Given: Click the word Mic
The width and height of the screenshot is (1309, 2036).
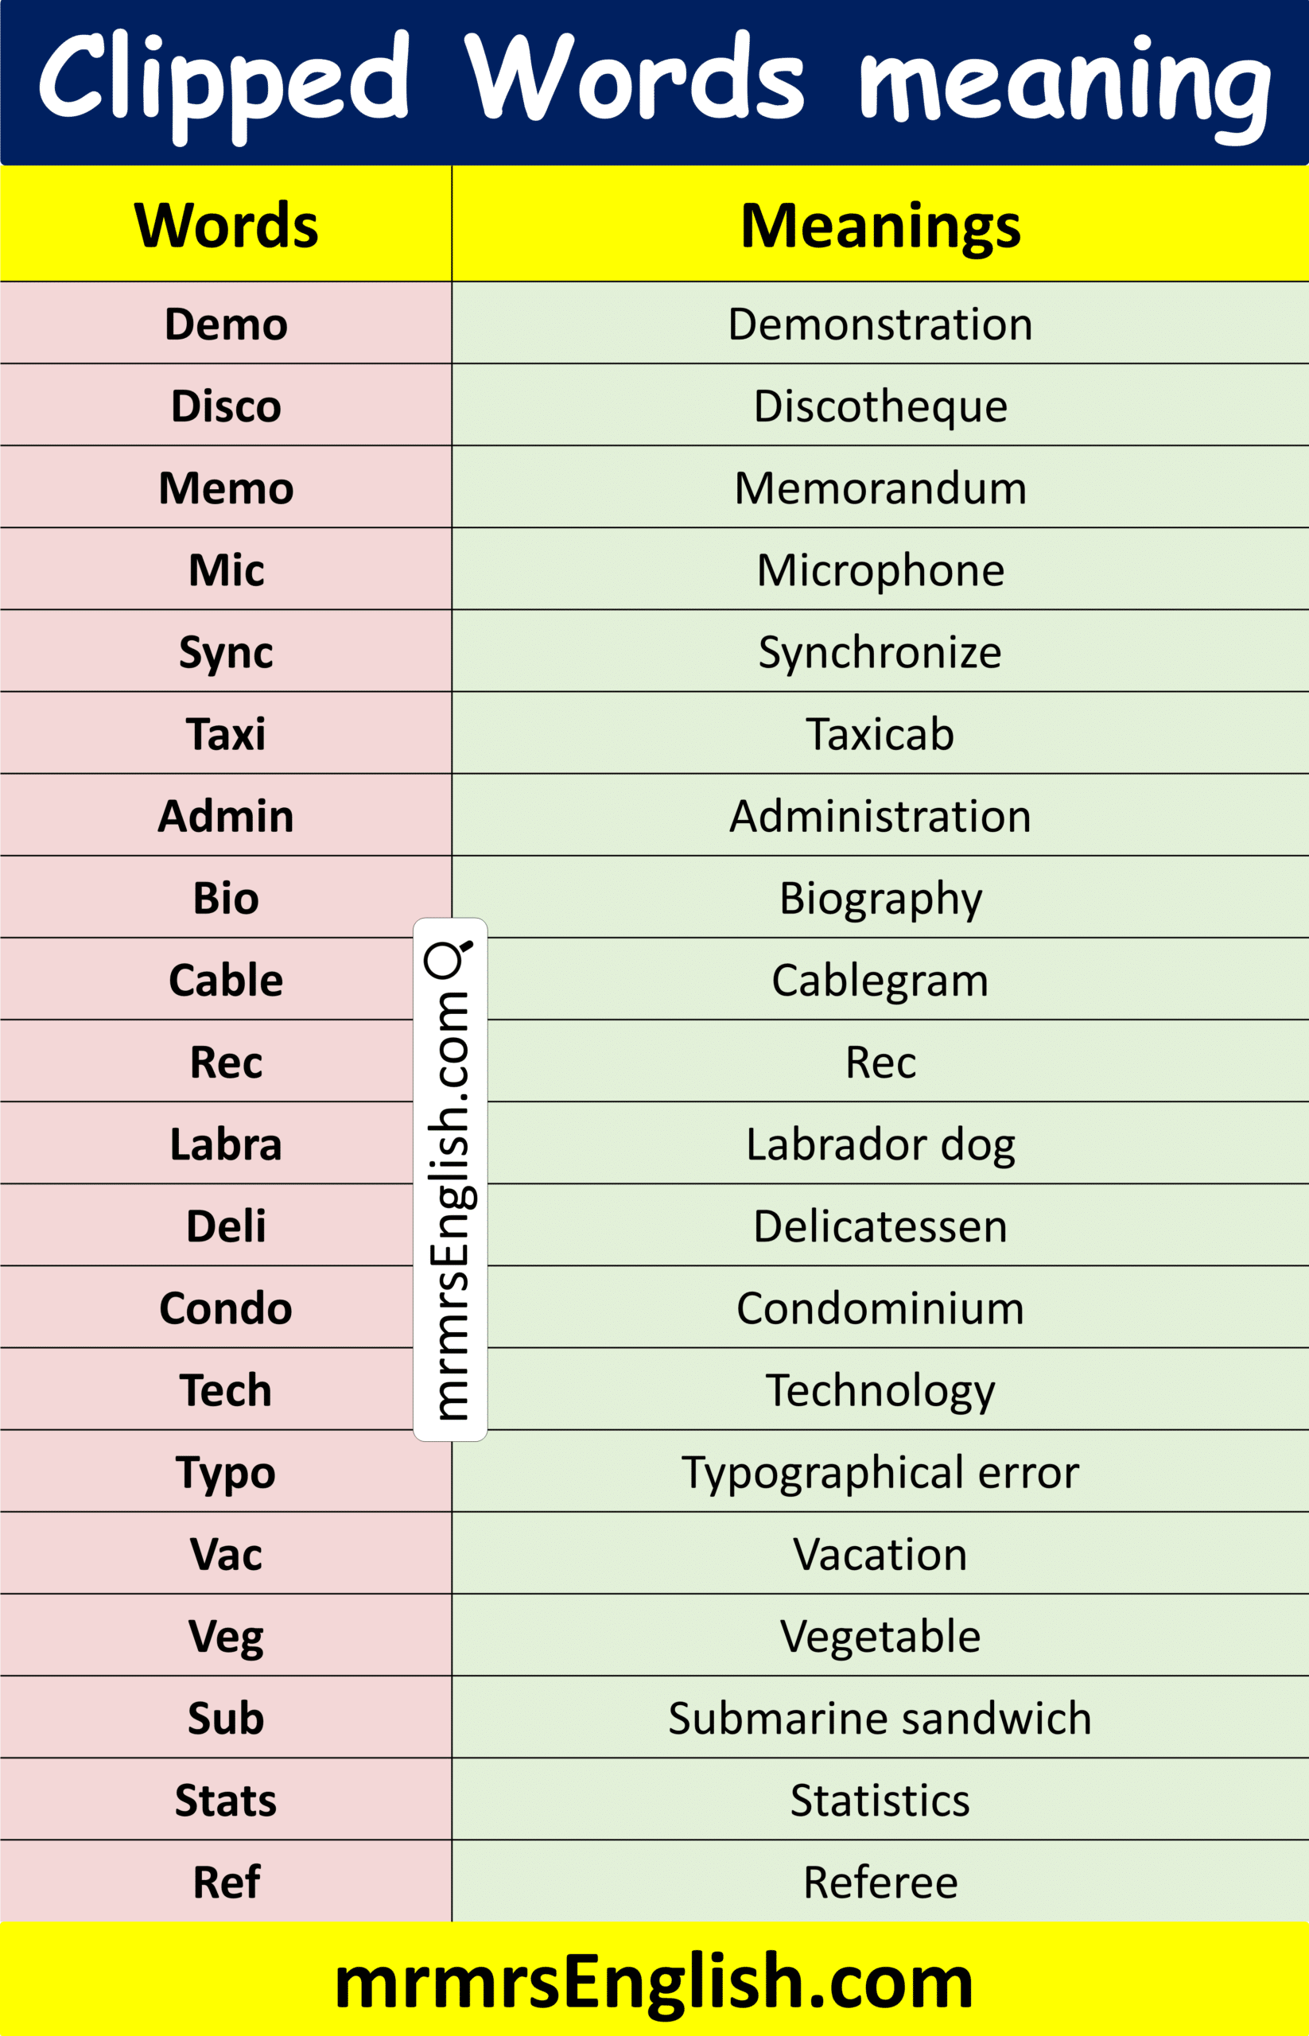Looking at the screenshot, I should (226, 569).
